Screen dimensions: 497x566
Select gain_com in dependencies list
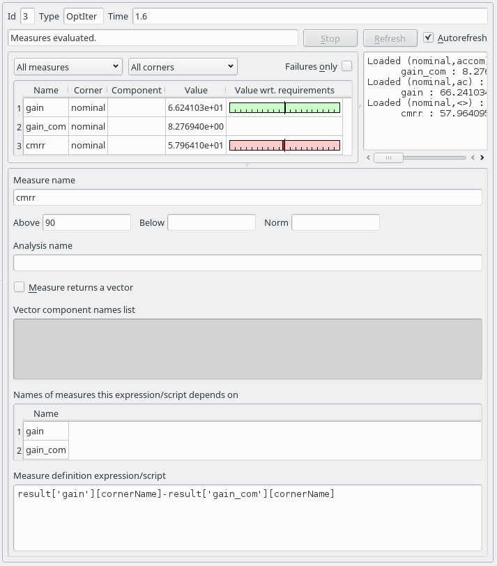click(x=46, y=450)
